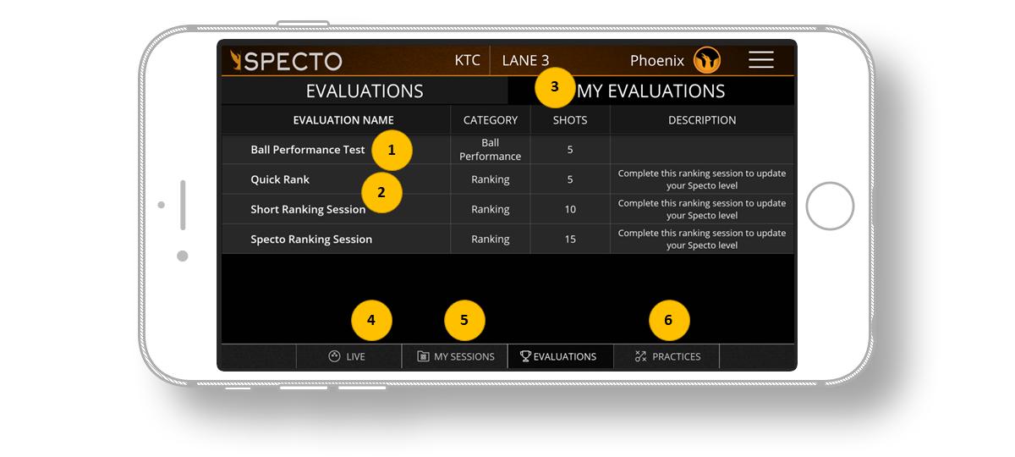The image size is (1015, 457).
Task: Click shots value 10
Action: tap(570, 209)
